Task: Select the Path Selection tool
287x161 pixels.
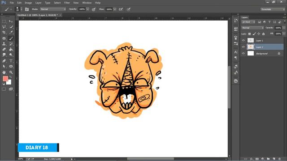Action: pos(4,66)
